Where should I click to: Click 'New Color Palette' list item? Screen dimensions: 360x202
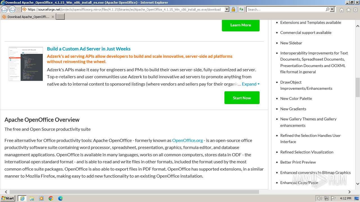point(296,98)
